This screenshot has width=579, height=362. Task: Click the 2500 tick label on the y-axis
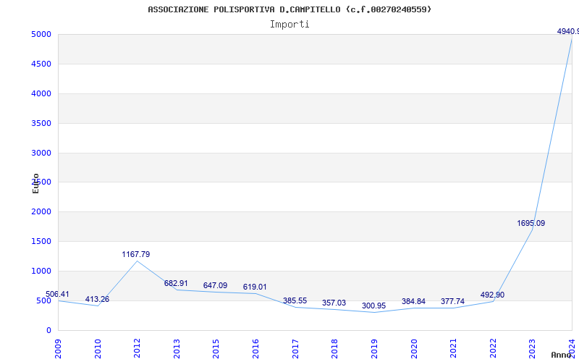41,182
